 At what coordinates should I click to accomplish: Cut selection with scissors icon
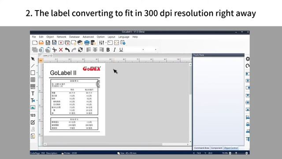pyautogui.click(x=54, y=49)
